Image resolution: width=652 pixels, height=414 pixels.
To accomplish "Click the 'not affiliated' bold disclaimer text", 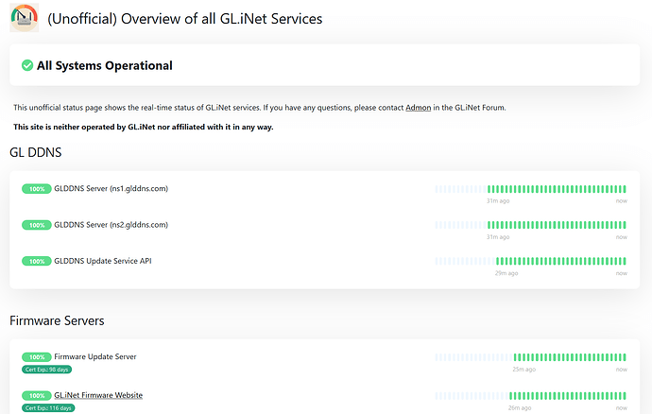I will tap(143, 127).
